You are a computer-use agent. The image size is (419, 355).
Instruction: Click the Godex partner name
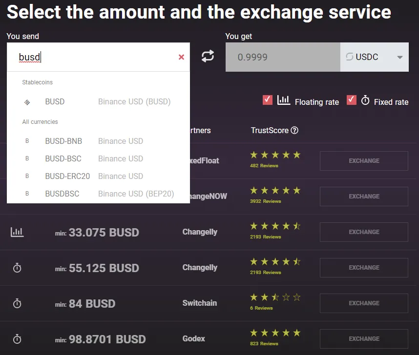pyautogui.click(x=194, y=339)
